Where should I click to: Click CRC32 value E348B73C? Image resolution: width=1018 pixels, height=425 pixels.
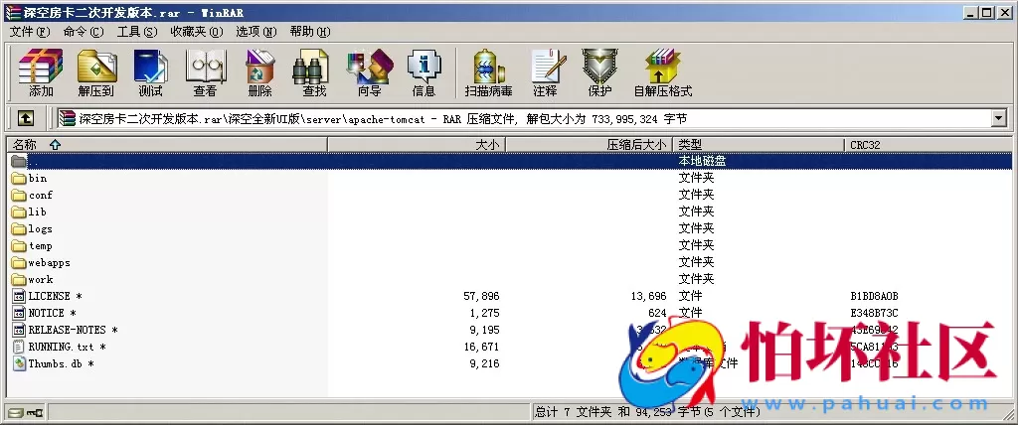tap(874, 313)
